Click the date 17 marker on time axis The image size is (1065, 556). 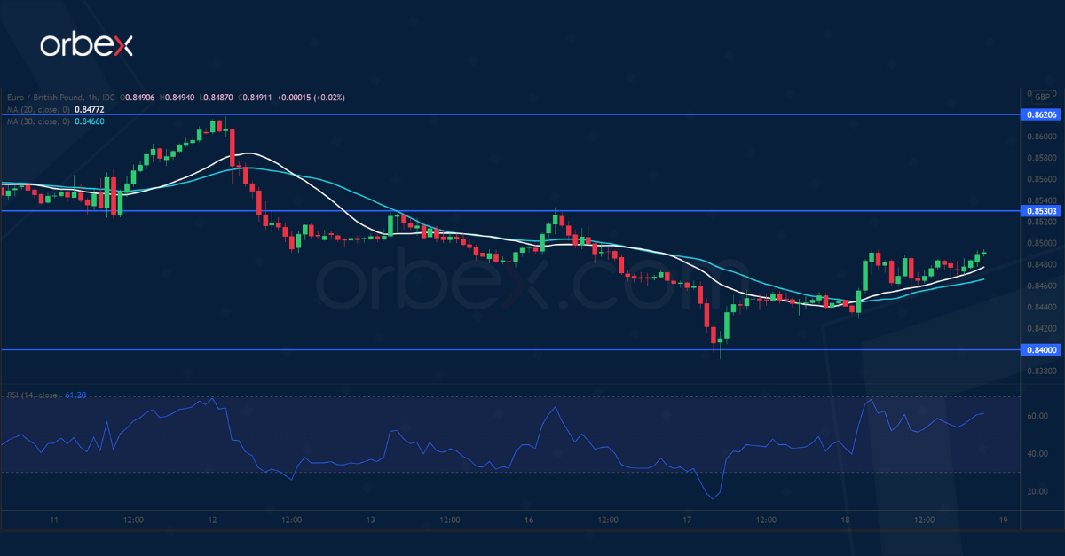(x=687, y=520)
